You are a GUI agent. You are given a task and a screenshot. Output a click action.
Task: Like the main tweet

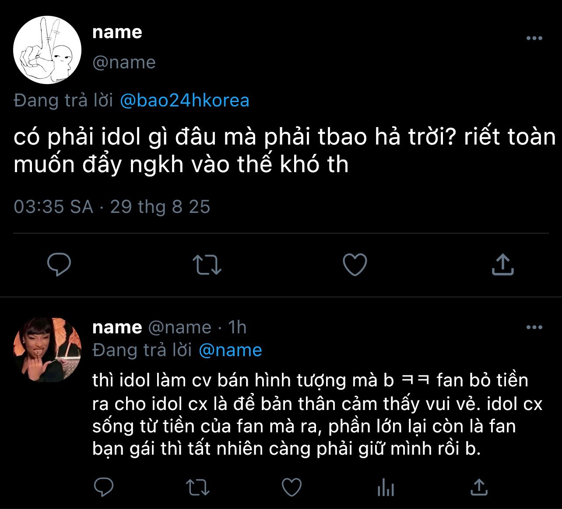click(x=355, y=265)
